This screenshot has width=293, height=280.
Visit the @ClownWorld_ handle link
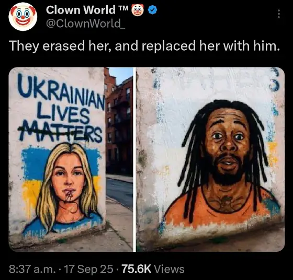coord(86,24)
